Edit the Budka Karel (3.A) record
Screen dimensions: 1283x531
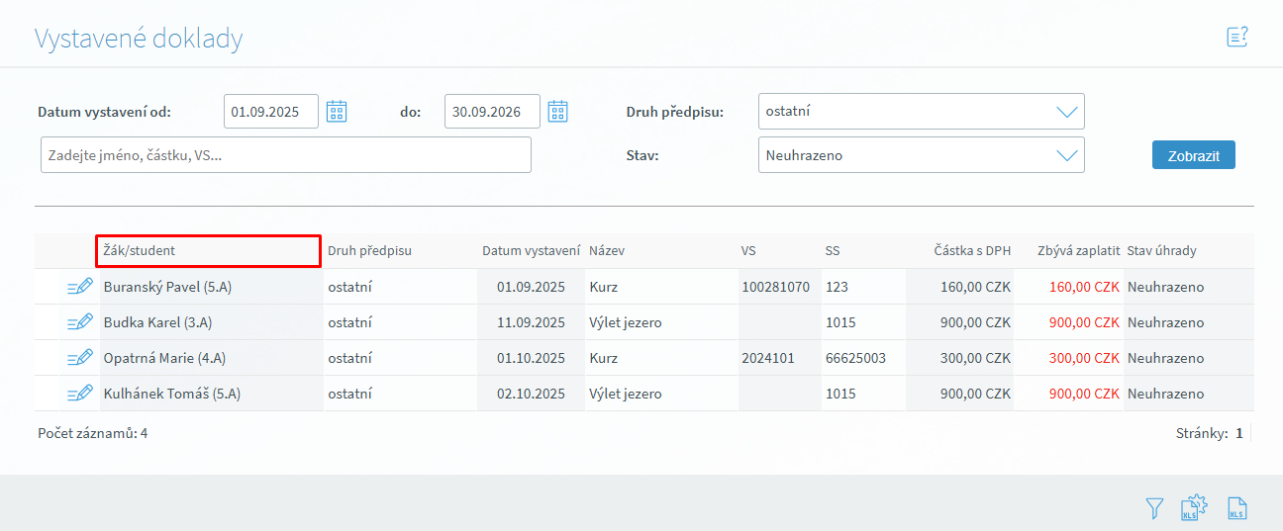(x=80, y=322)
